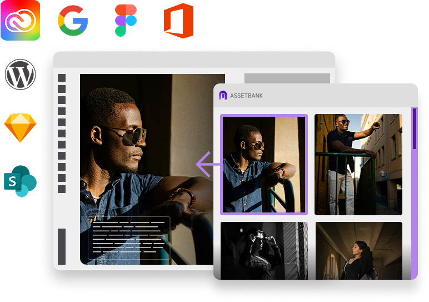Click the tall dark bar in editor sidebar
The image size is (429, 302).
click(62, 246)
